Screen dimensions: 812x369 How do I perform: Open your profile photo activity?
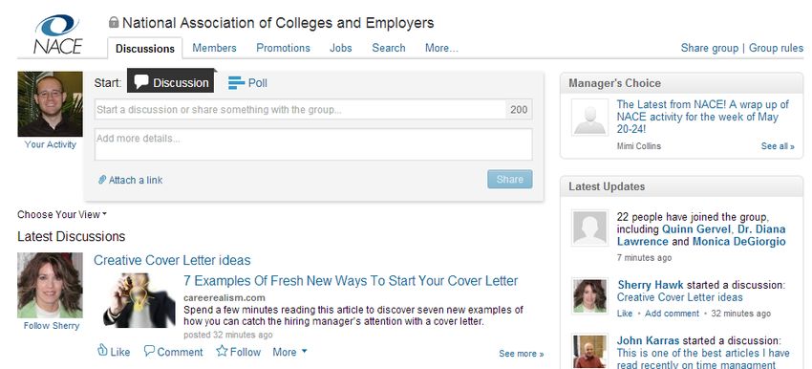coord(51,103)
